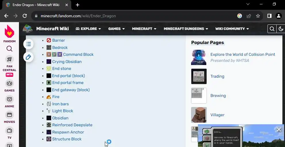Open the Villager popular page link
The height and width of the screenshot is (147, 285).
tap(217, 115)
